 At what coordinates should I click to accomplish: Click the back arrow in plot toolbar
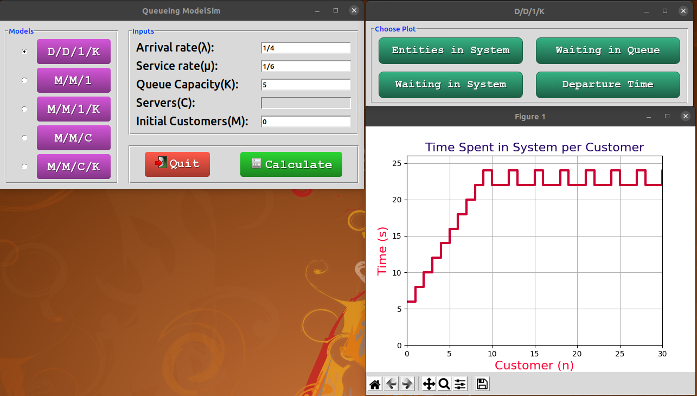pyautogui.click(x=391, y=384)
